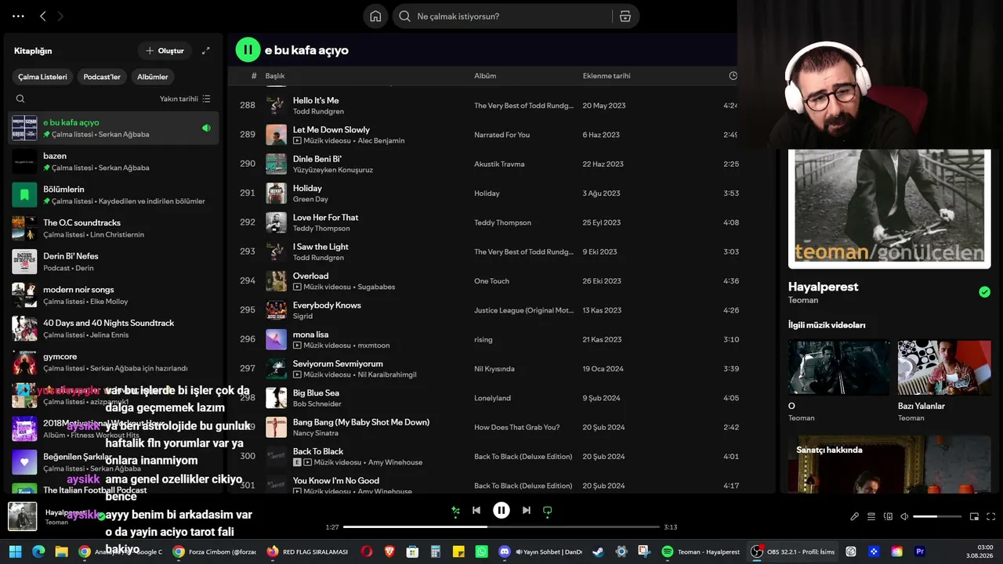Pause playback in the player bar
The height and width of the screenshot is (564, 1003).
pyautogui.click(x=501, y=511)
